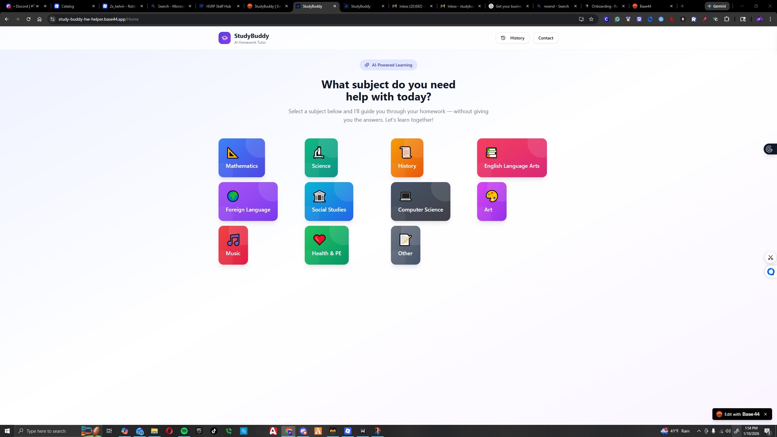Image resolution: width=777 pixels, height=437 pixels.
Task: Select the Health & PE subject card
Action: click(327, 245)
